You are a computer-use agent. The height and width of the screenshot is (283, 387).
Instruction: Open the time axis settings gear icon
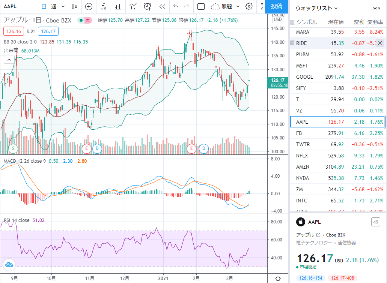(x=278, y=279)
